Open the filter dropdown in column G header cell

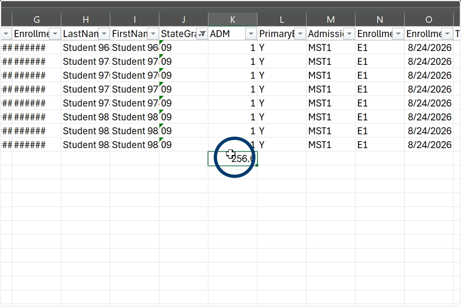(55, 34)
